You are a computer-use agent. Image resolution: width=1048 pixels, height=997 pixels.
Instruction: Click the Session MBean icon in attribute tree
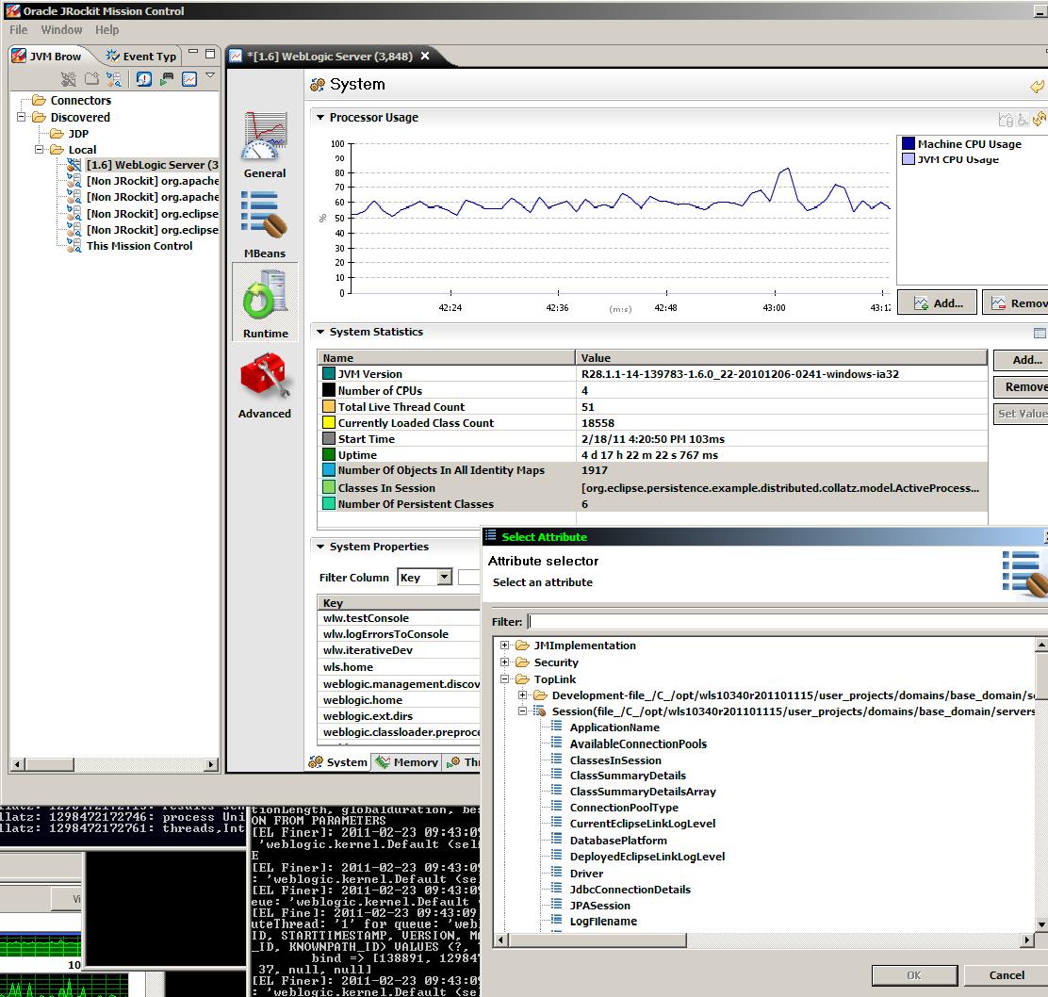coord(540,711)
